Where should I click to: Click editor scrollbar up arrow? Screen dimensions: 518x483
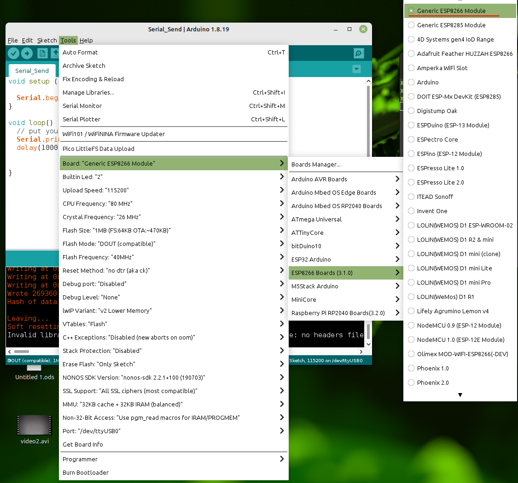(x=368, y=81)
